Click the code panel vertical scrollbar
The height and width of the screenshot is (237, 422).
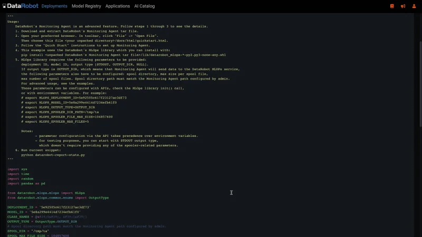(x=420, y=84)
